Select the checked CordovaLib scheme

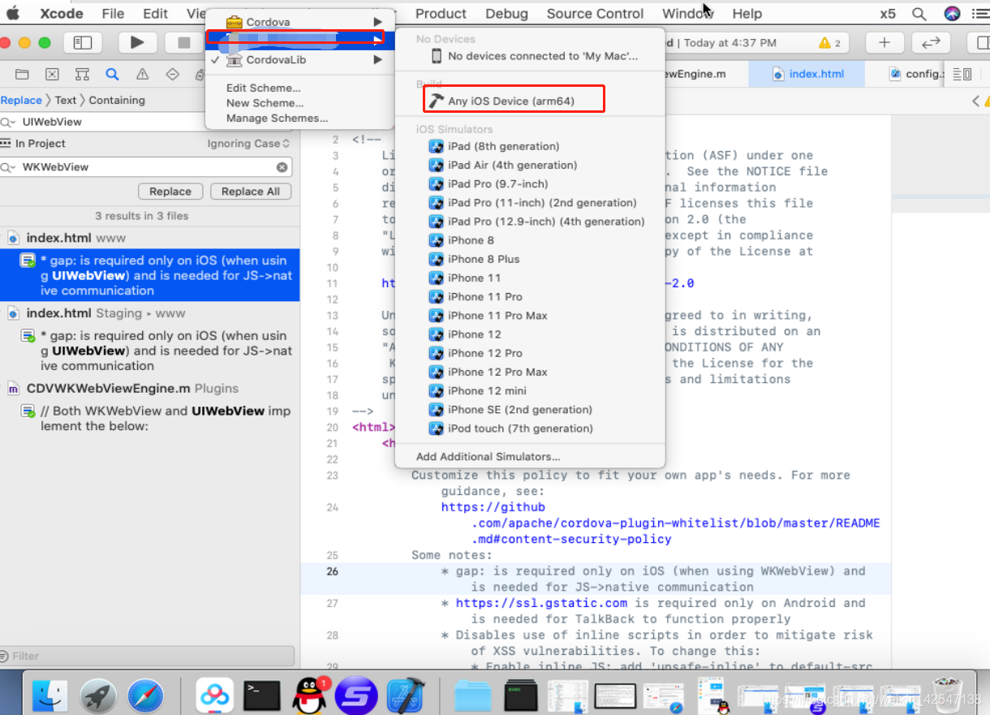tap(300, 60)
